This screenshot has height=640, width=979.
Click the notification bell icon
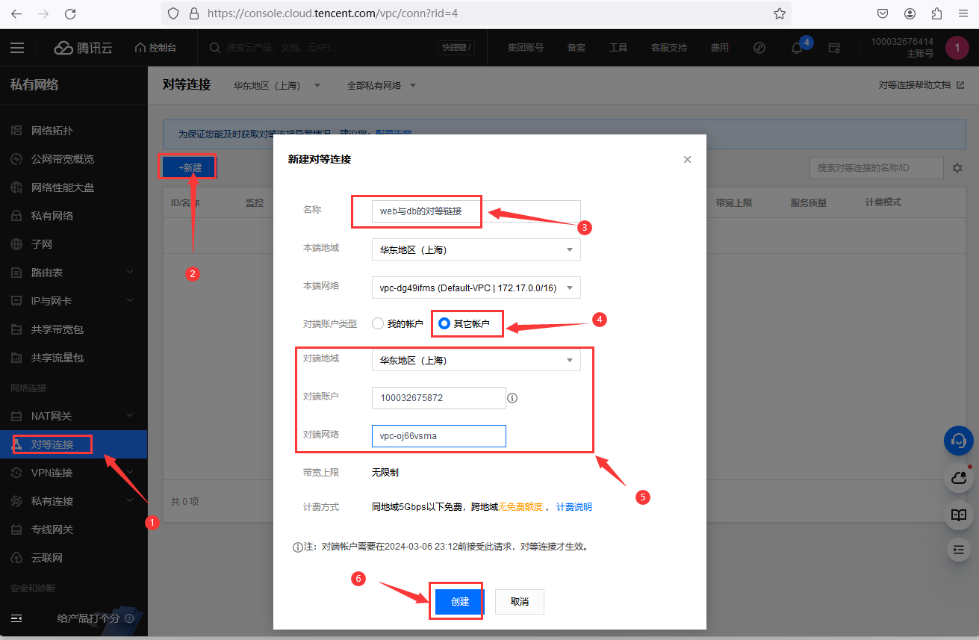click(797, 48)
